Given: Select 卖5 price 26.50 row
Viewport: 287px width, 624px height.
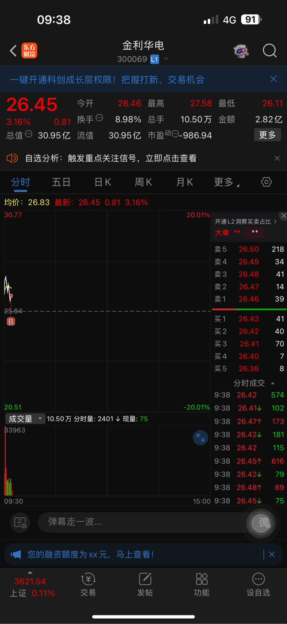Looking at the screenshot, I should click(x=249, y=249).
